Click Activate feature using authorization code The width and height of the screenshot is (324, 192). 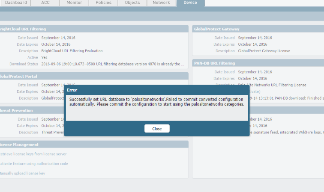click(x=34, y=164)
